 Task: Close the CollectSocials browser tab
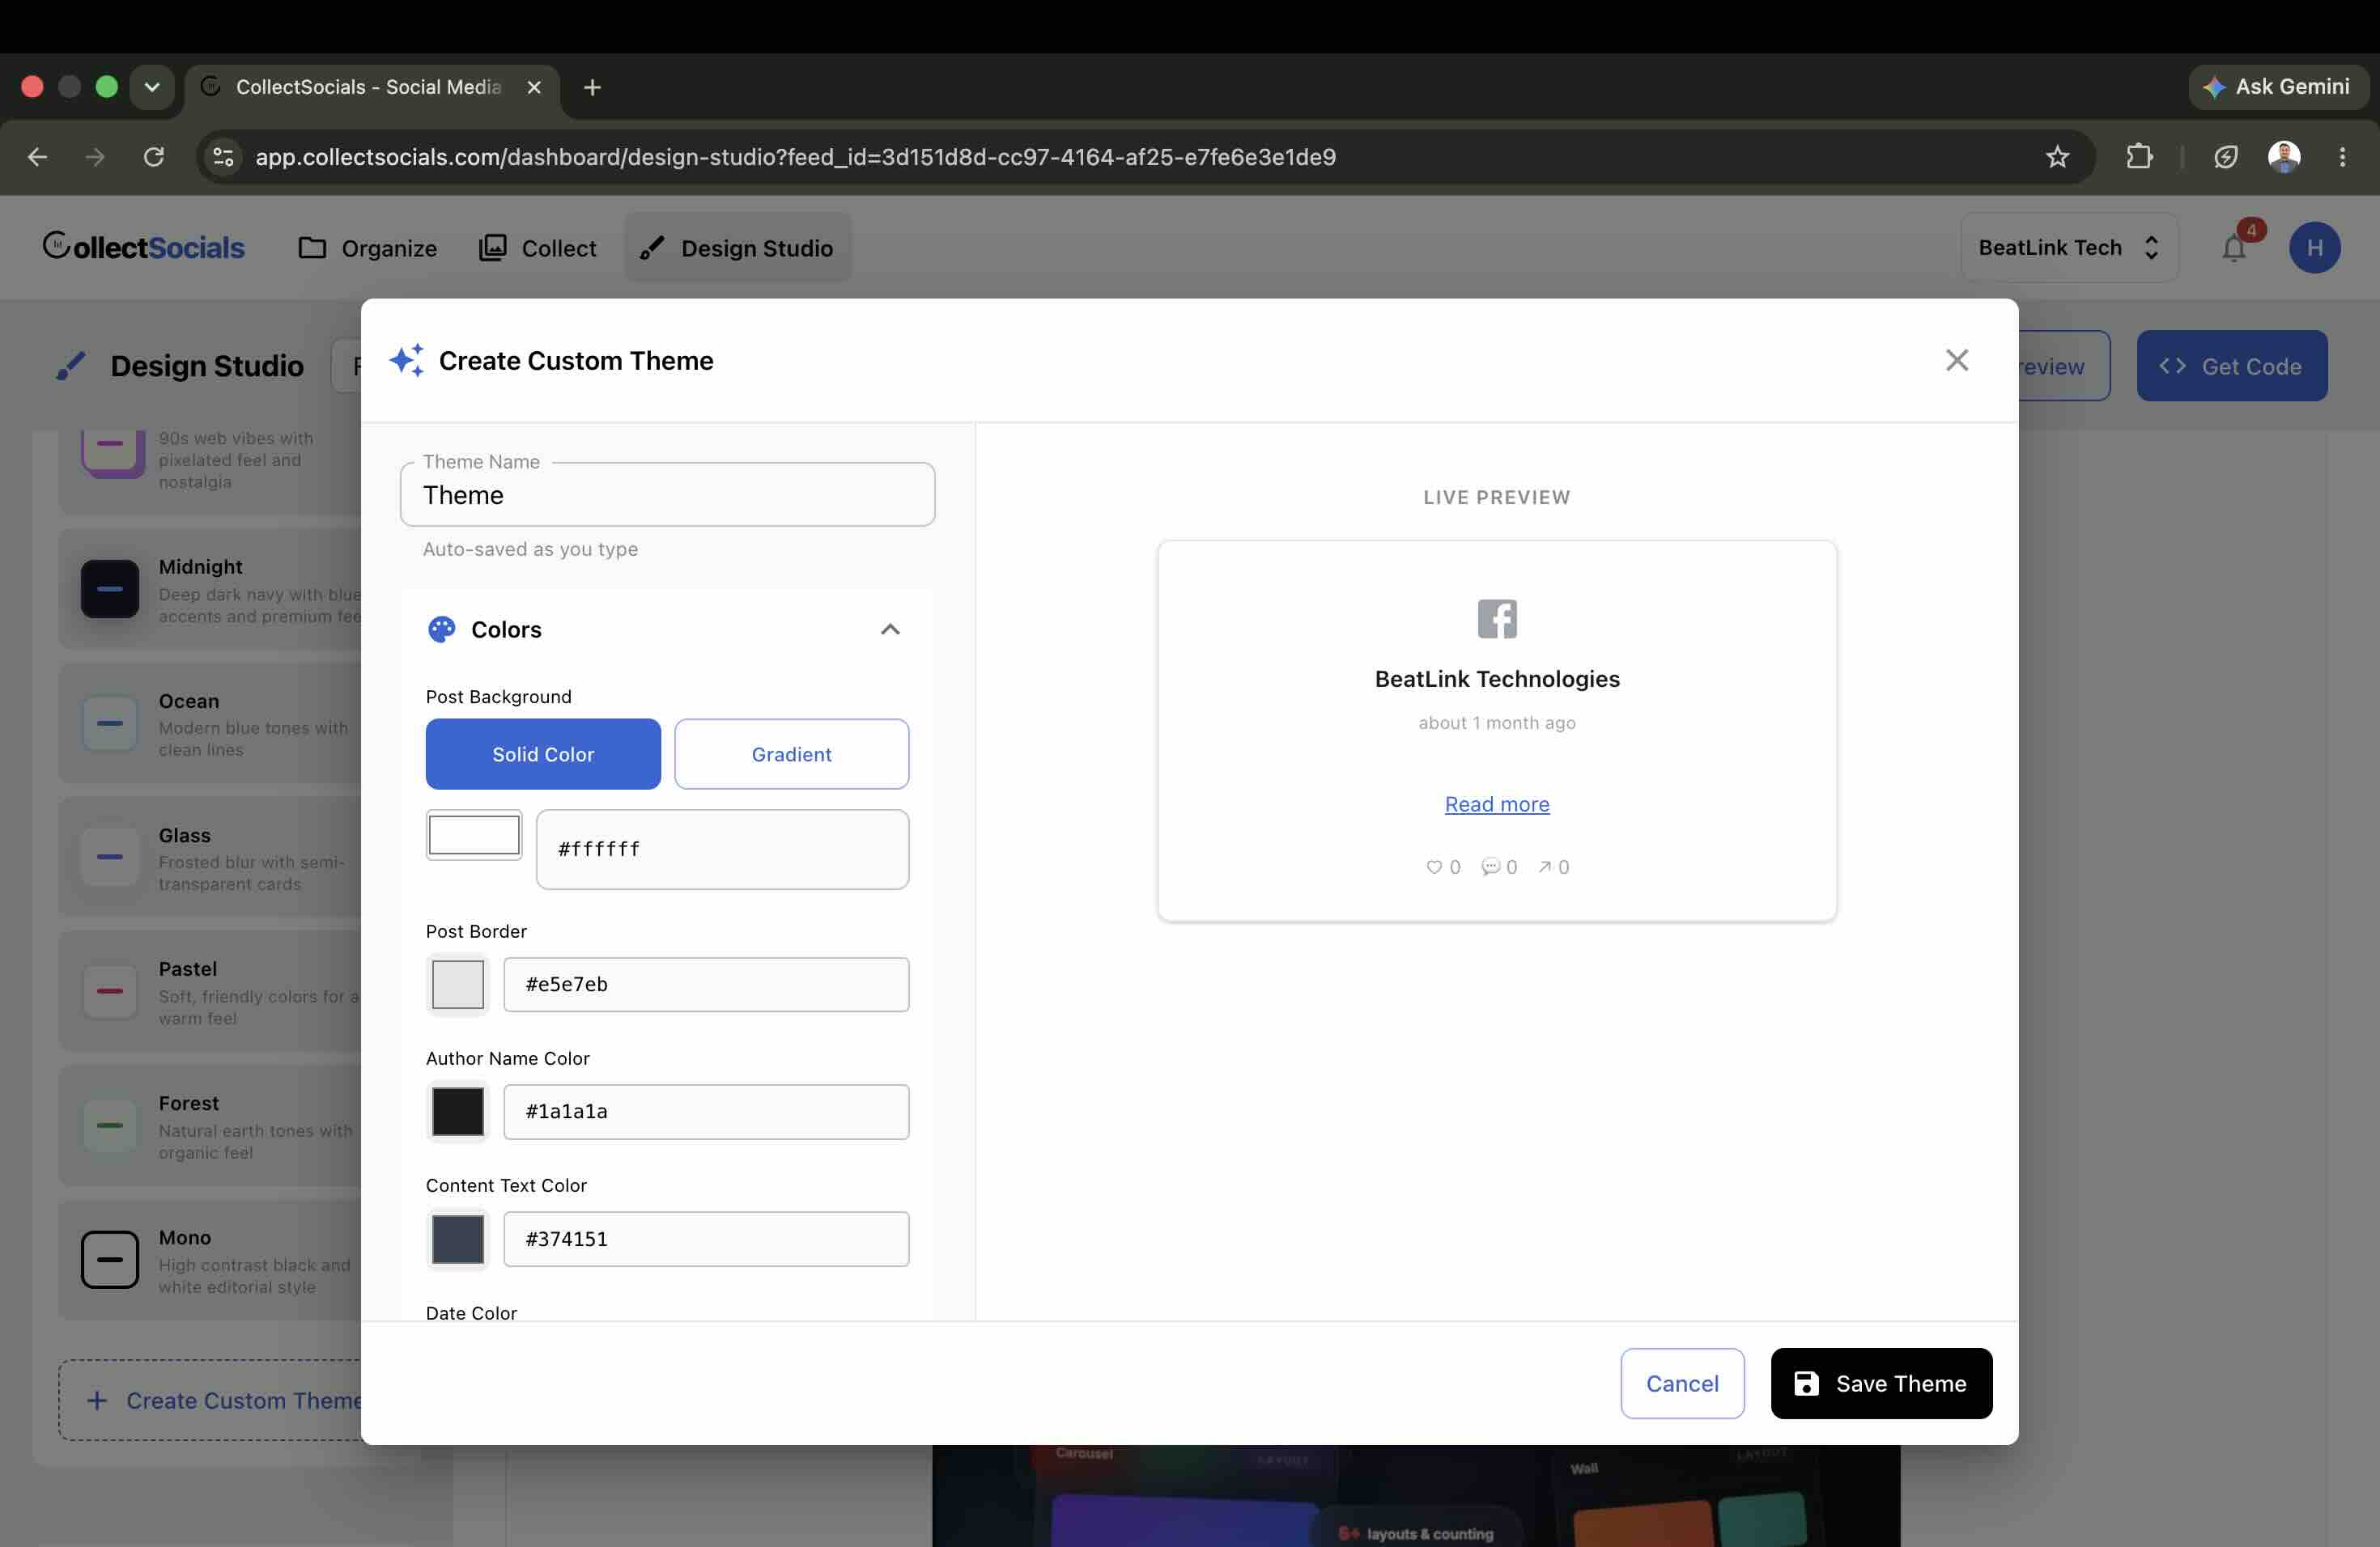click(x=534, y=88)
